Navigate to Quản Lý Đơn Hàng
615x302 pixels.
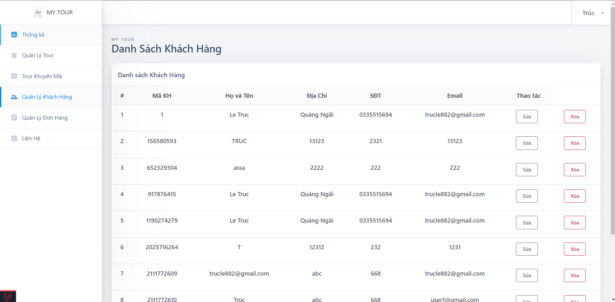point(51,118)
